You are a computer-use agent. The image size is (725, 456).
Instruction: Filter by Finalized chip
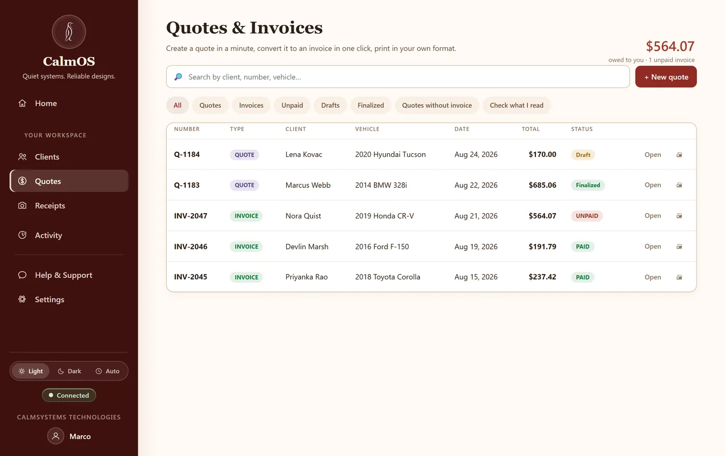coord(371,105)
